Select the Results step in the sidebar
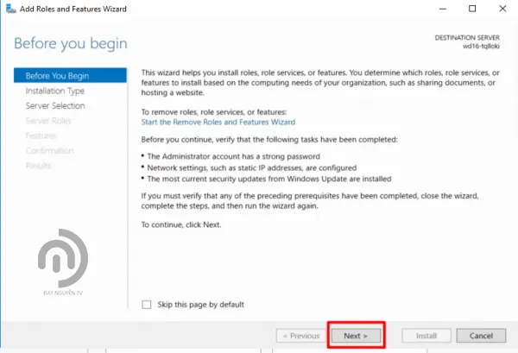518x353 pixels. click(x=39, y=165)
